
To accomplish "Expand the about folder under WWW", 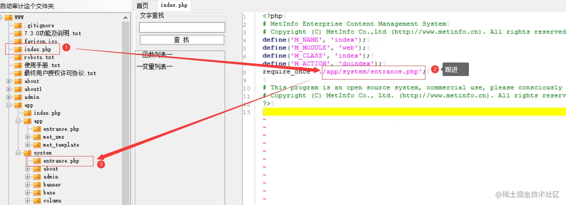I will pos(9,81).
